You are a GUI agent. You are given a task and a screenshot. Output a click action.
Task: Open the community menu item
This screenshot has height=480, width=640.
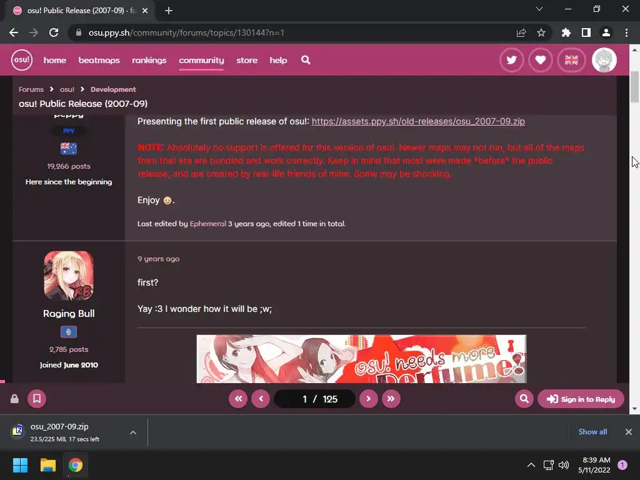pyautogui.click(x=202, y=60)
